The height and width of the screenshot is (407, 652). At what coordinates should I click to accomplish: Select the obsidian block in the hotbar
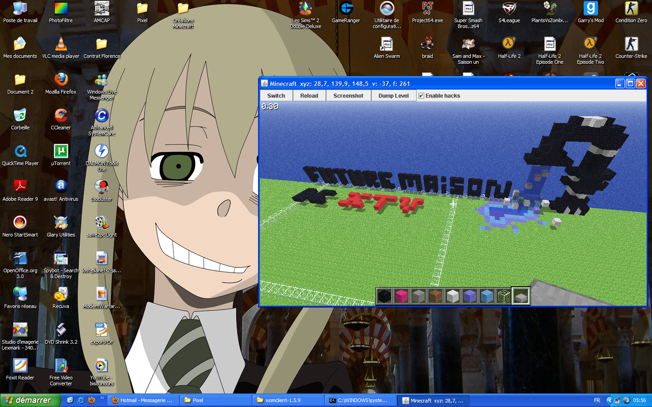click(x=384, y=296)
